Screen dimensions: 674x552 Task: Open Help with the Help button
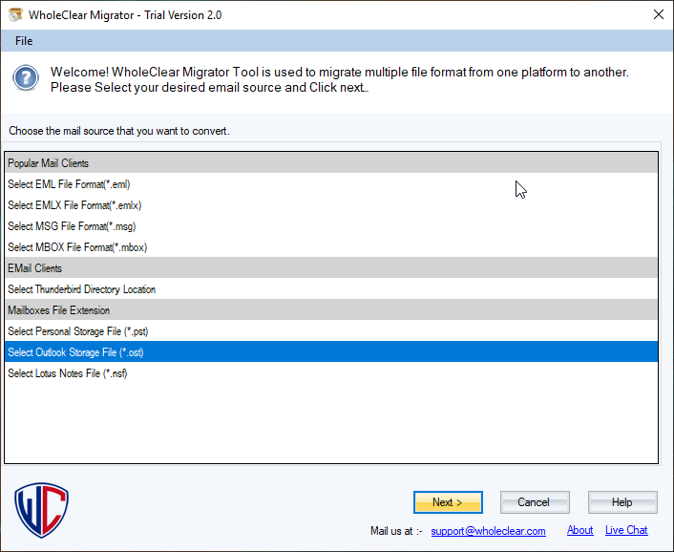coord(622,502)
